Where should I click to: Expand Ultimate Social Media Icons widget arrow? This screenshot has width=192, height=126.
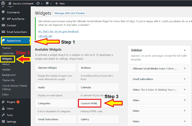pyautogui.click(x=185, y=69)
